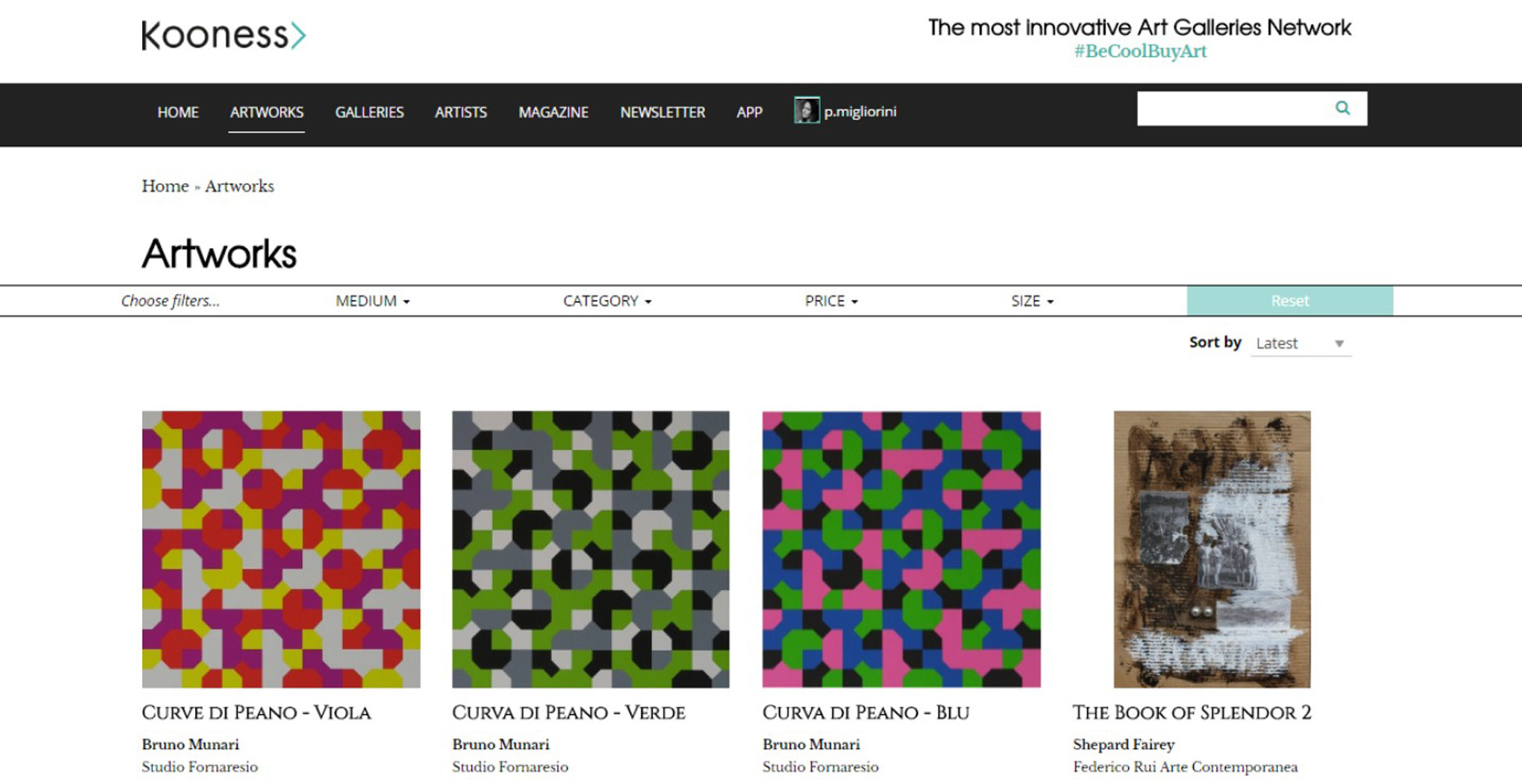
Task: Go to the HOME menu item
Action: click(178, 112)
